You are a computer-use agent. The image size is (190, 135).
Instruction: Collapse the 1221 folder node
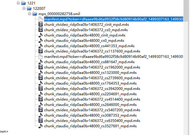(18, 3)
